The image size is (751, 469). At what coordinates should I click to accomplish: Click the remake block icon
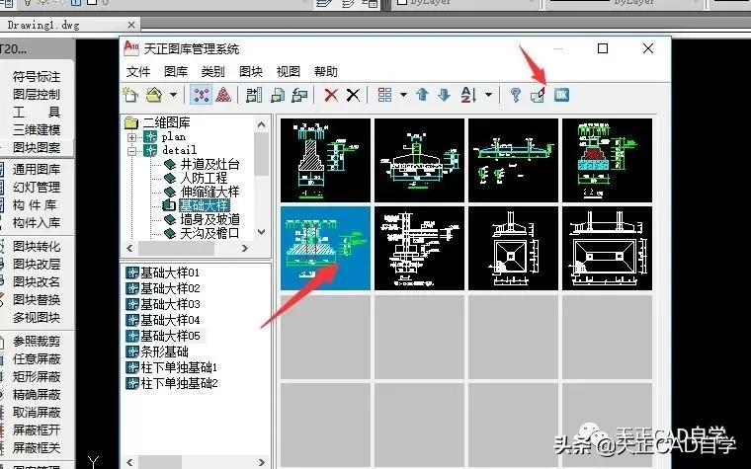299,95
